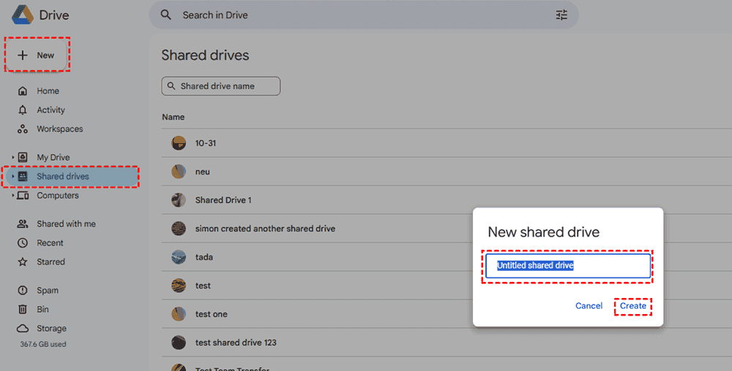Viewport: 732px width, 371px height.
Task: Open Shared with me section
Action: pos(66,224)
